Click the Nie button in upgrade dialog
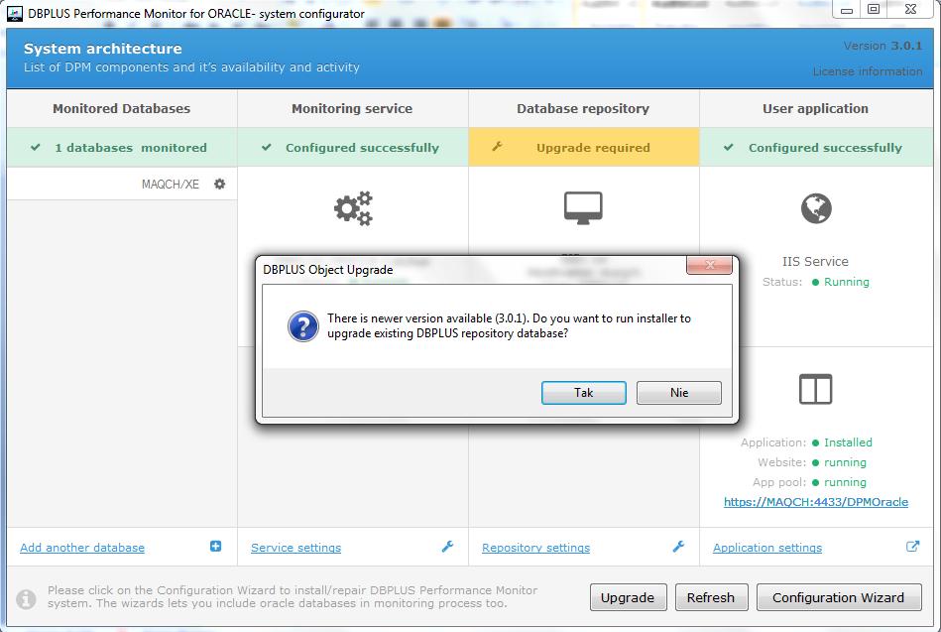This screenshot has height=632, width=941. pyautogui.click(x=679, y=392)
